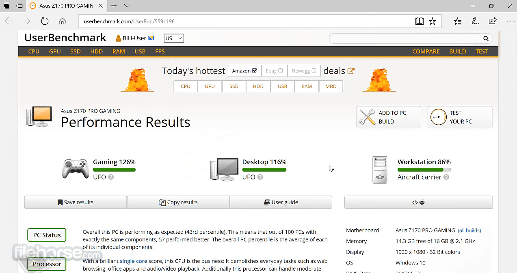
Task: Click the Performance Results computer icon
Action: click(39, 117)
